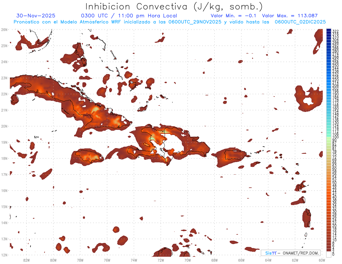Viewport: 342px width, 264px height.
Task: Click the '76W' longitude label
Action: (107, 260)
